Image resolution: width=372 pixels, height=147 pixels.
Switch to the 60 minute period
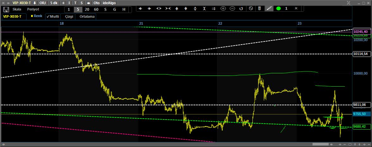pyautogui.click(x=96, y=9)
